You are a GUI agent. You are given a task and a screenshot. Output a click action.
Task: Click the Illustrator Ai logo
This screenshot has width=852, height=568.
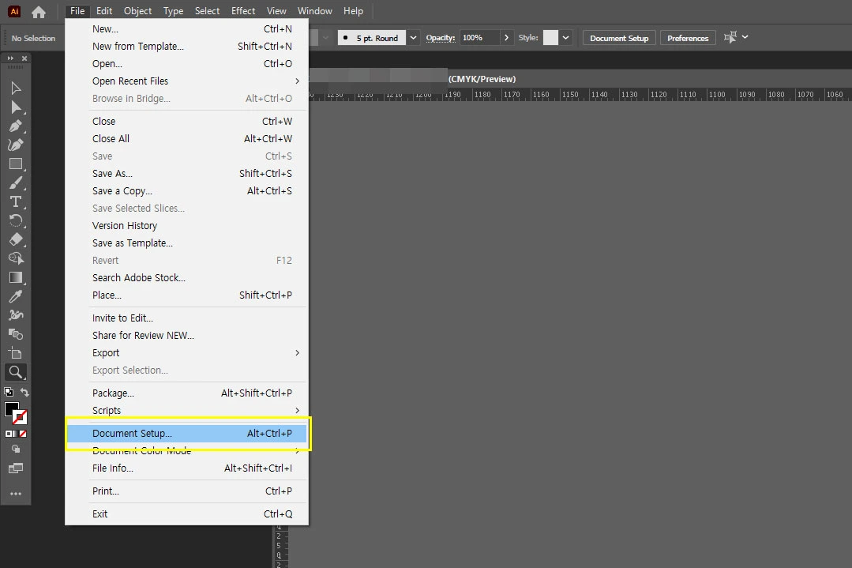pos(14,11)
